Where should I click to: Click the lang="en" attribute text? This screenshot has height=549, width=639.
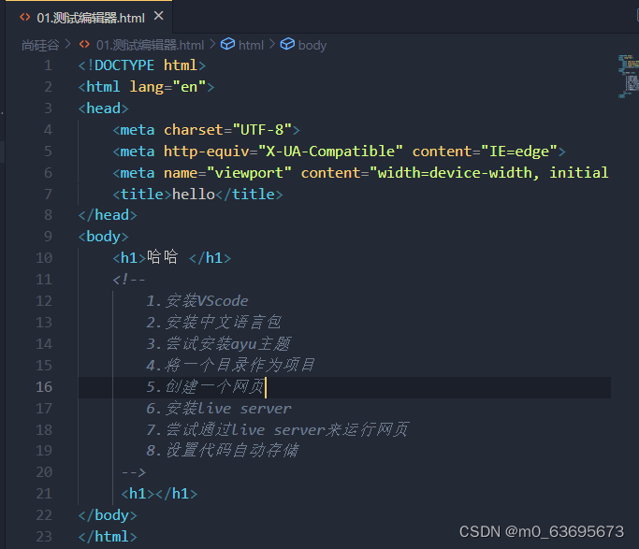click(167, 87)
